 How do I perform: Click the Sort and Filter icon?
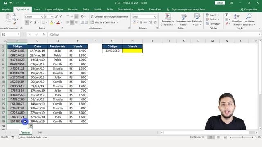tap(237, 16)
